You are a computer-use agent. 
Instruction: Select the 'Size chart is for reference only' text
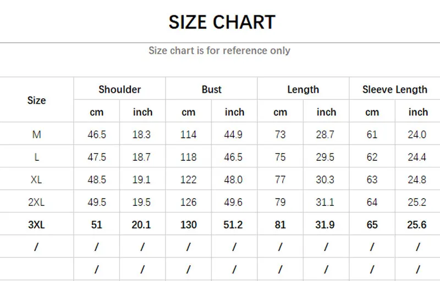click(219, 50)
